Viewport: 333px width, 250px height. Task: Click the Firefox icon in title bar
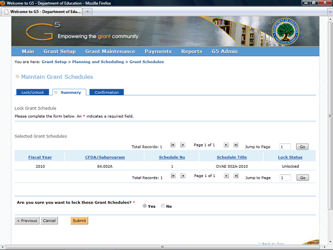pyautogui.click(x=3, y=3)
